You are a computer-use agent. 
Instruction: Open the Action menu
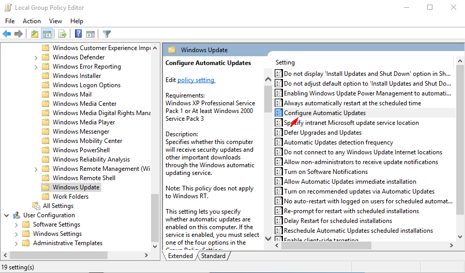coord(32,21)
